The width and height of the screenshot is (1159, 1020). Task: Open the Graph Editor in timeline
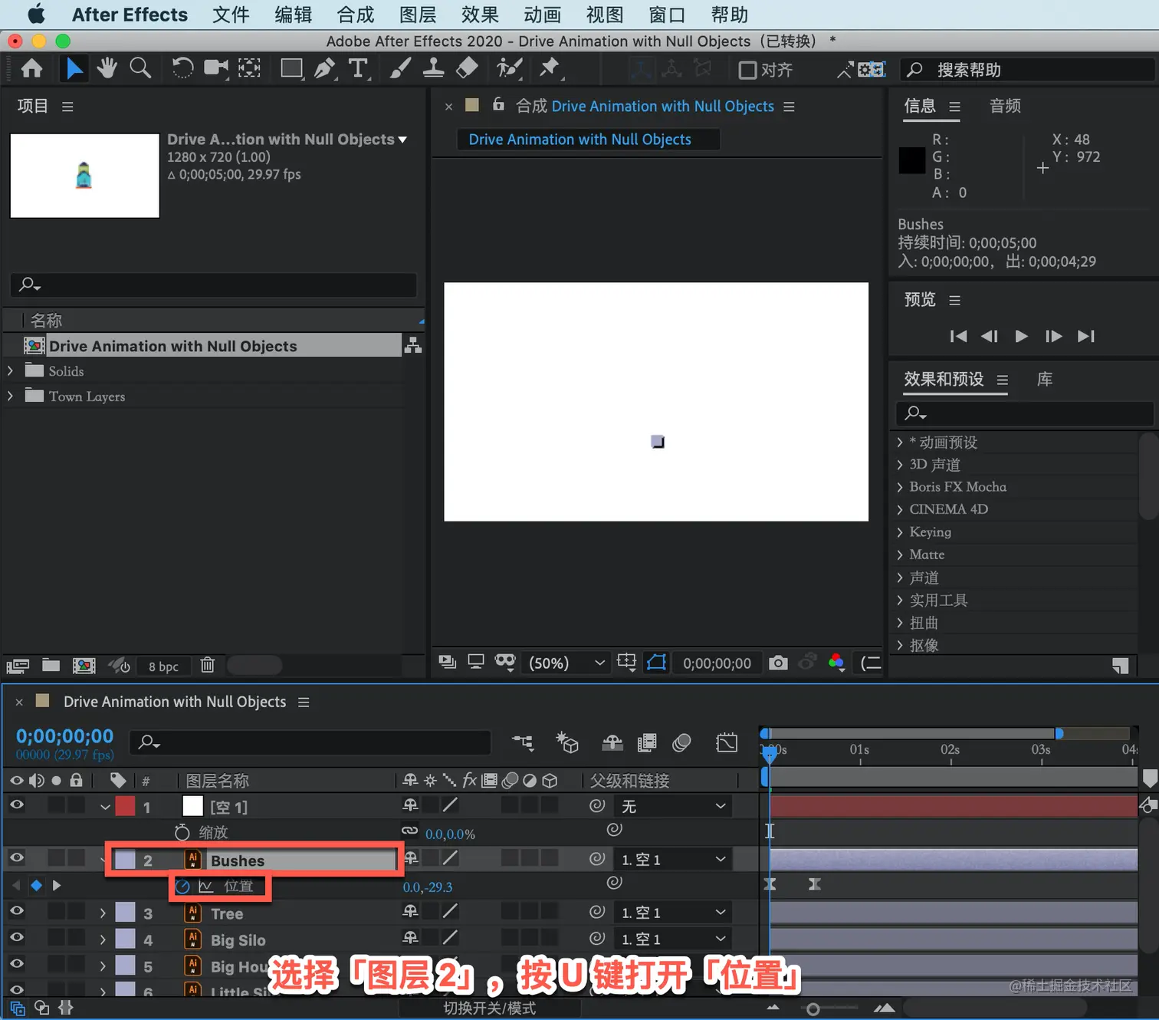point(727,742)
